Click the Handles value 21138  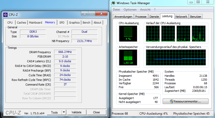203,76
